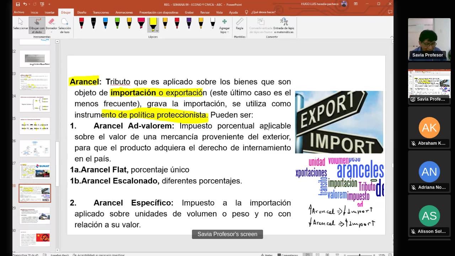Open the Vista tab
Viewport: 455px width, 256px height.
click(x=219, y=12)
